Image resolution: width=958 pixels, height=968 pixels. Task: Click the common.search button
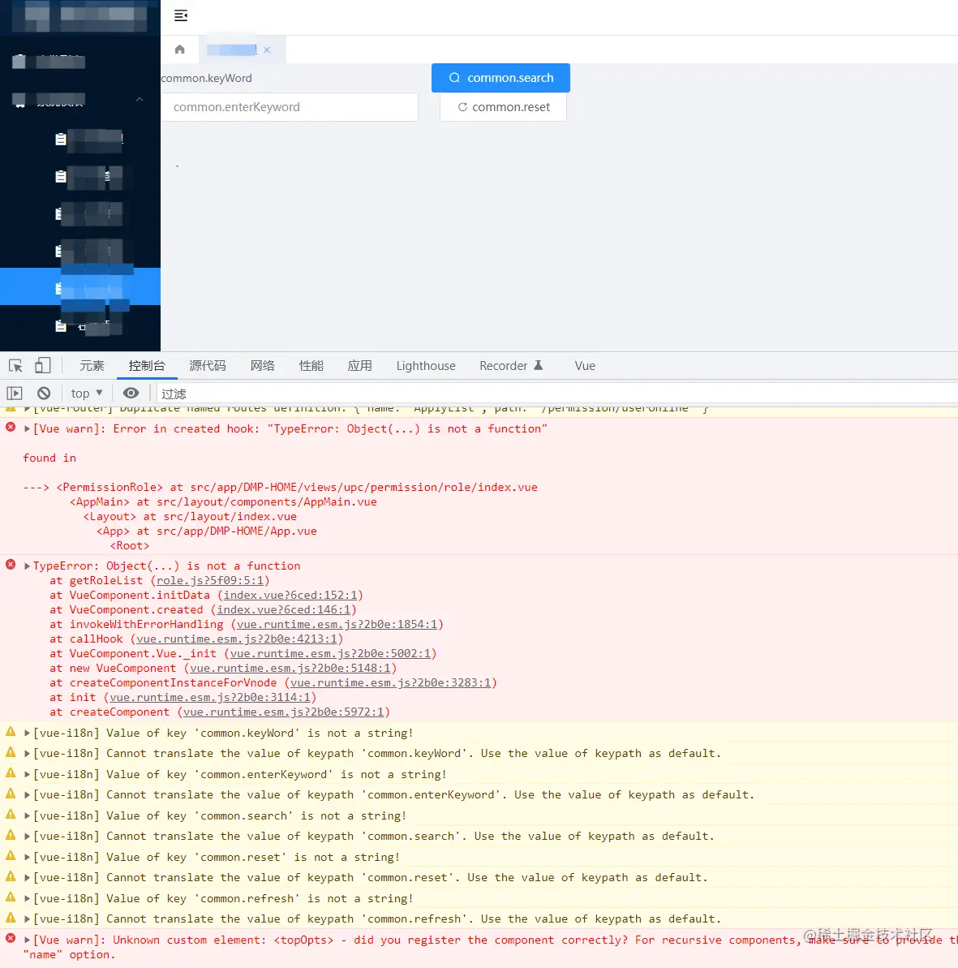pyautogui.click(x=500, y=78)
